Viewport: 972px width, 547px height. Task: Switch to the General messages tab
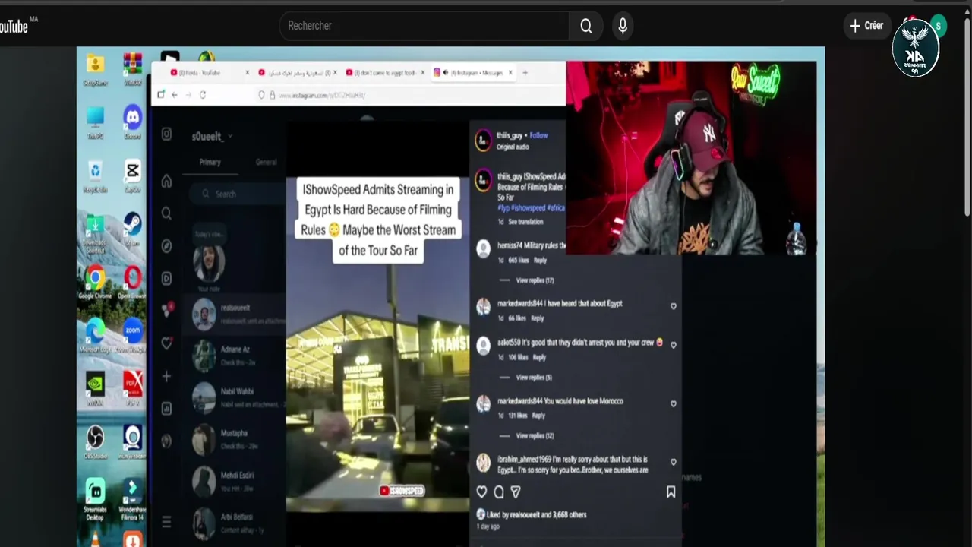point(266,162)
